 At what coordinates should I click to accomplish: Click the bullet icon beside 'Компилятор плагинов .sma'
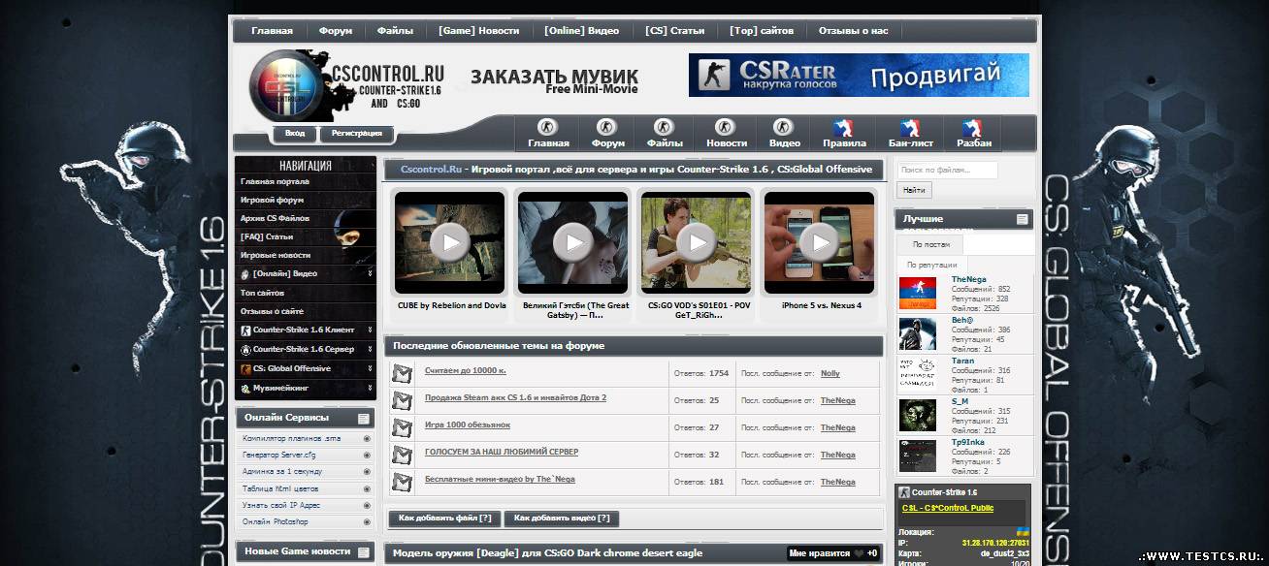(367, 439)
